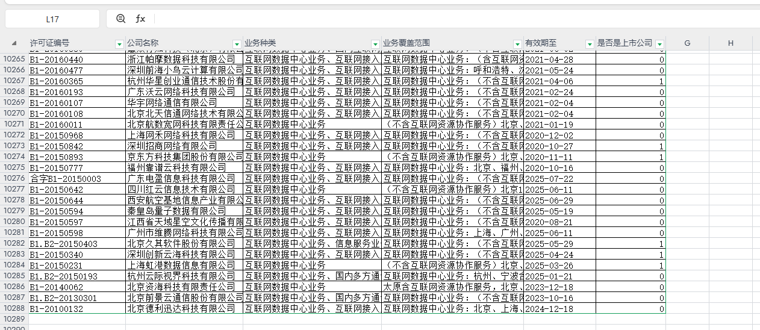The image size is (760, 330).
Task: Open filter dropdown for 业务种类 column
Action: [x=376, y=44]
